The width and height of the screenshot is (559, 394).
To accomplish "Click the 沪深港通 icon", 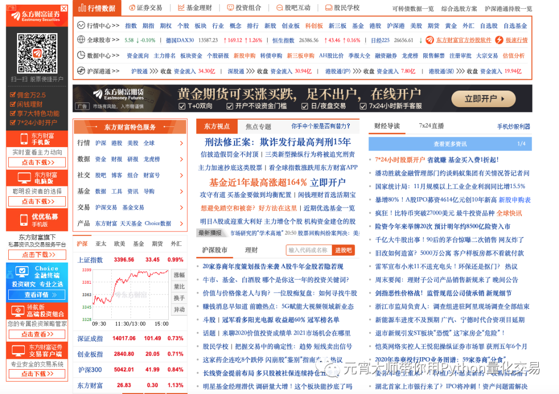I will [81, 70].
